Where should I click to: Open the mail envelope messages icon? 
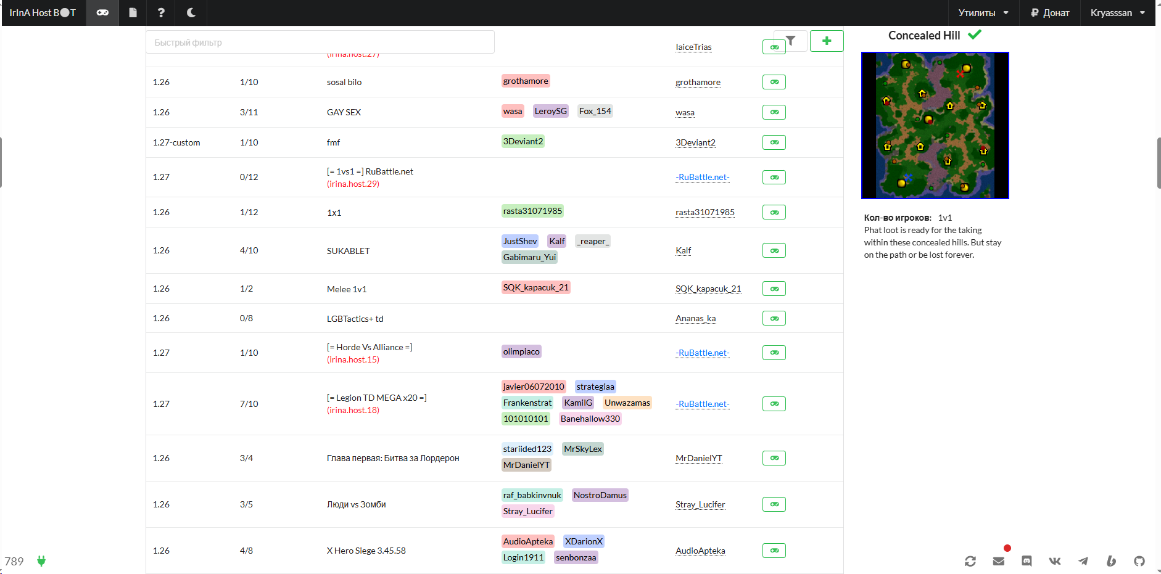pos(999,561)
